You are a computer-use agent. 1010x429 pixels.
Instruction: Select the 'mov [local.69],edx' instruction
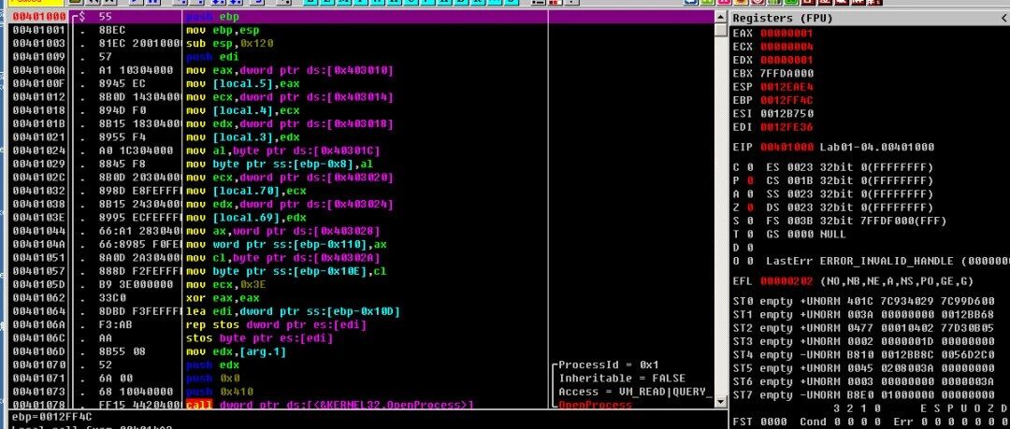click(x=245, y=218)
